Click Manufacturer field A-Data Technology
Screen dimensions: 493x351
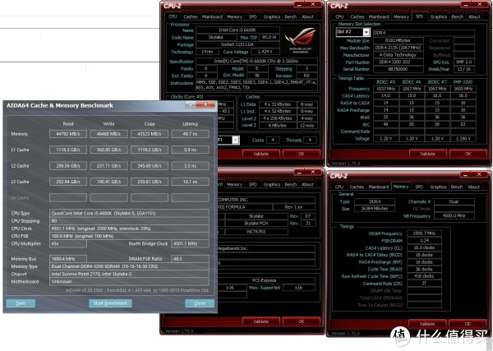(x=398, y=55)
